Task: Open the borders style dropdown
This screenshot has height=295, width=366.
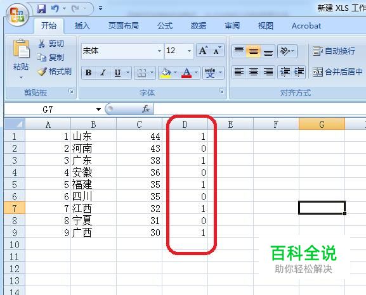Action: (x=152, y=73)
